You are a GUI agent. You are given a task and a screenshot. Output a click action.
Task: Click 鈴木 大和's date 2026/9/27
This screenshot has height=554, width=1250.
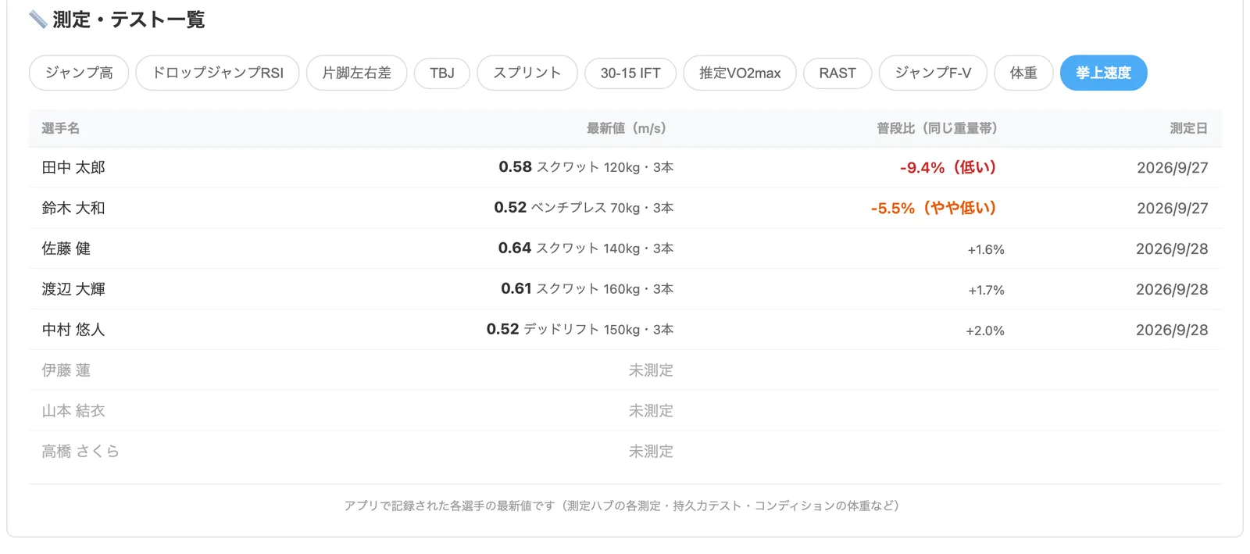click(x=1173, y=208)
